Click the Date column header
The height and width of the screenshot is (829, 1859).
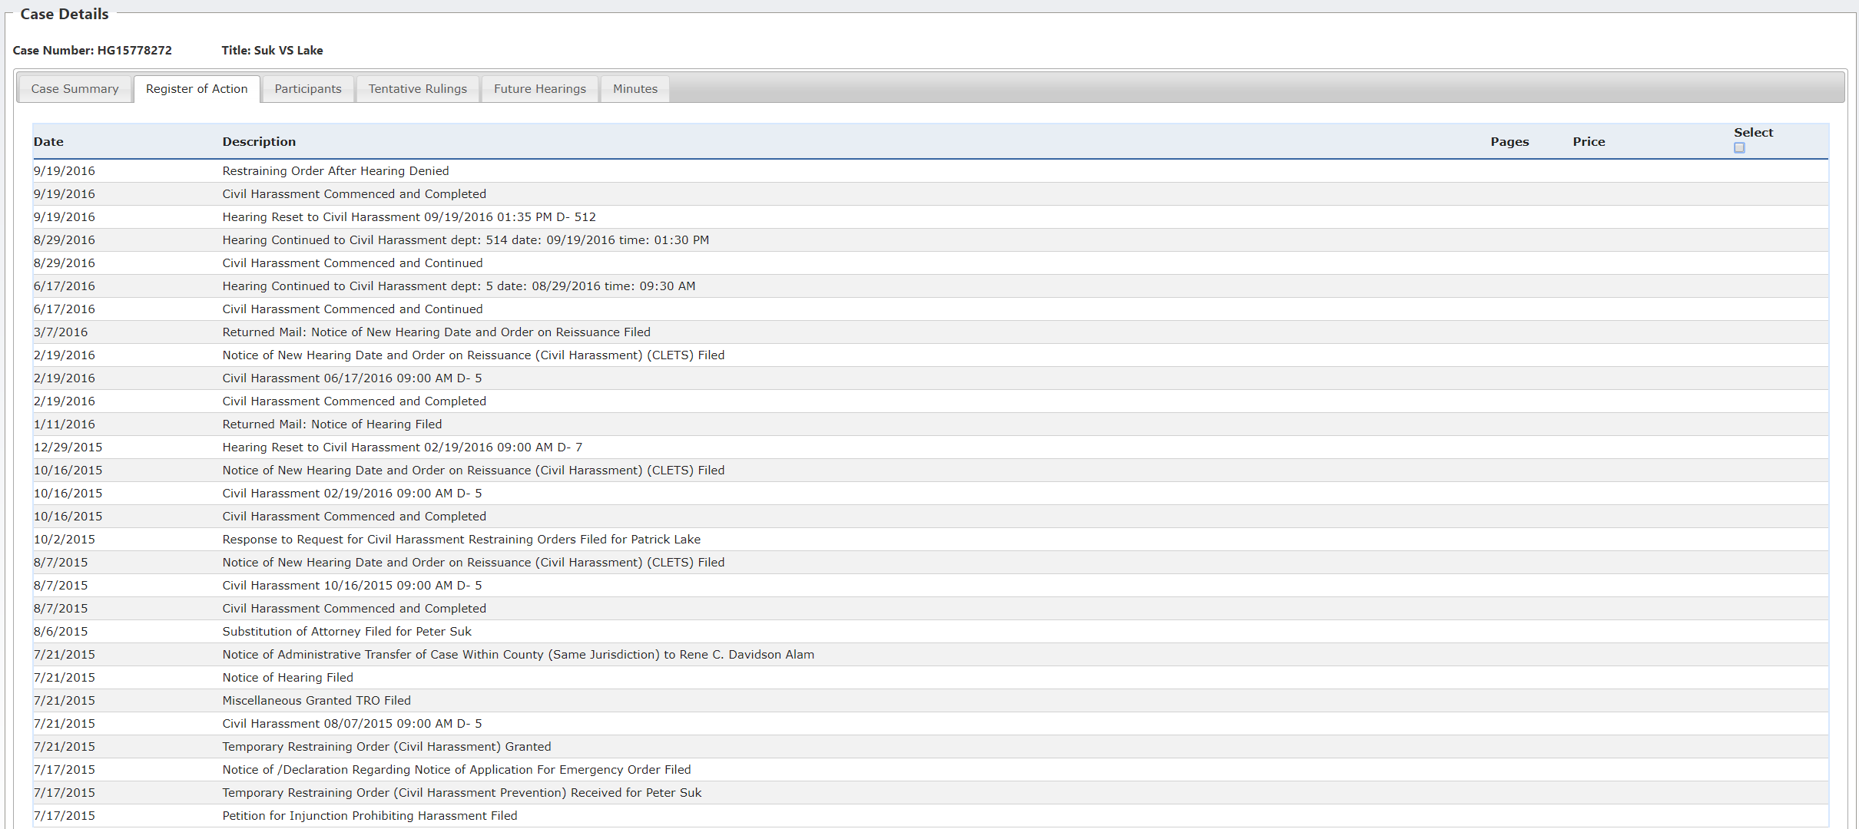48,142
